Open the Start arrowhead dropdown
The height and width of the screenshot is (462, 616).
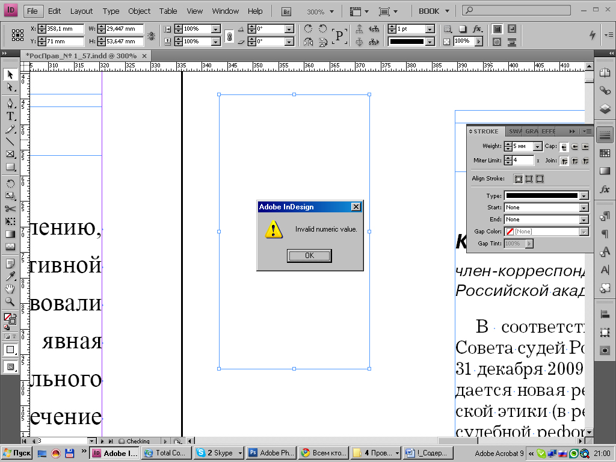584,208
